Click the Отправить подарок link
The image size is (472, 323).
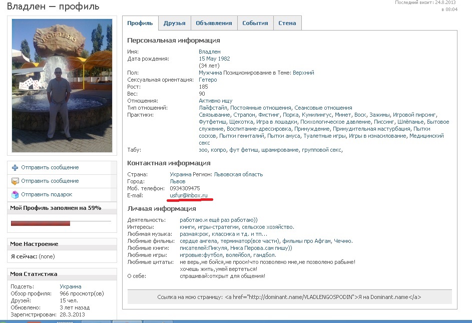pyautogui.click(x=47, y=194)
